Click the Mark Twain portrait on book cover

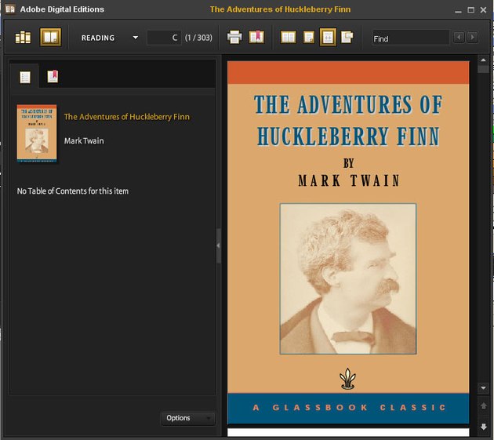point(348,278)
